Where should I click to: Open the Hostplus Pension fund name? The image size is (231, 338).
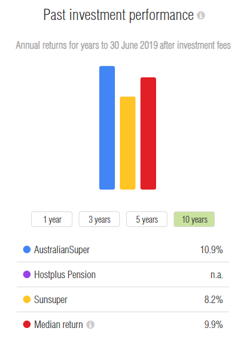[65, 274]
